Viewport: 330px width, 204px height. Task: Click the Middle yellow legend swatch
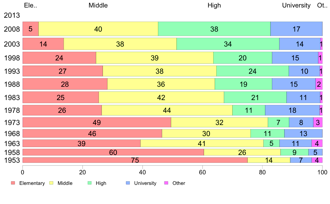pos(51,183)
